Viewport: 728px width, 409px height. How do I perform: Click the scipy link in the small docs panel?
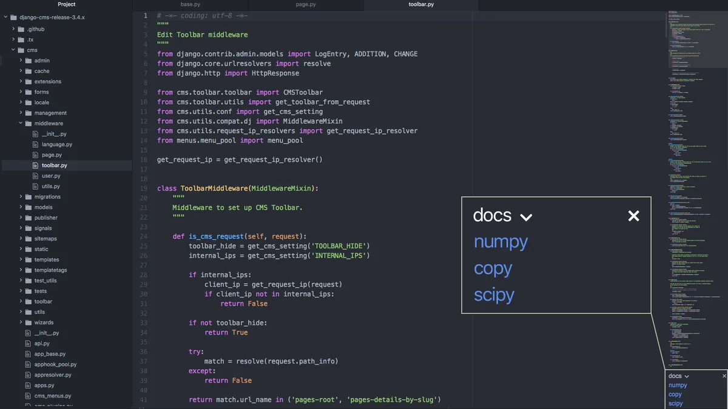pyautogui.click(x=676, y=404)
